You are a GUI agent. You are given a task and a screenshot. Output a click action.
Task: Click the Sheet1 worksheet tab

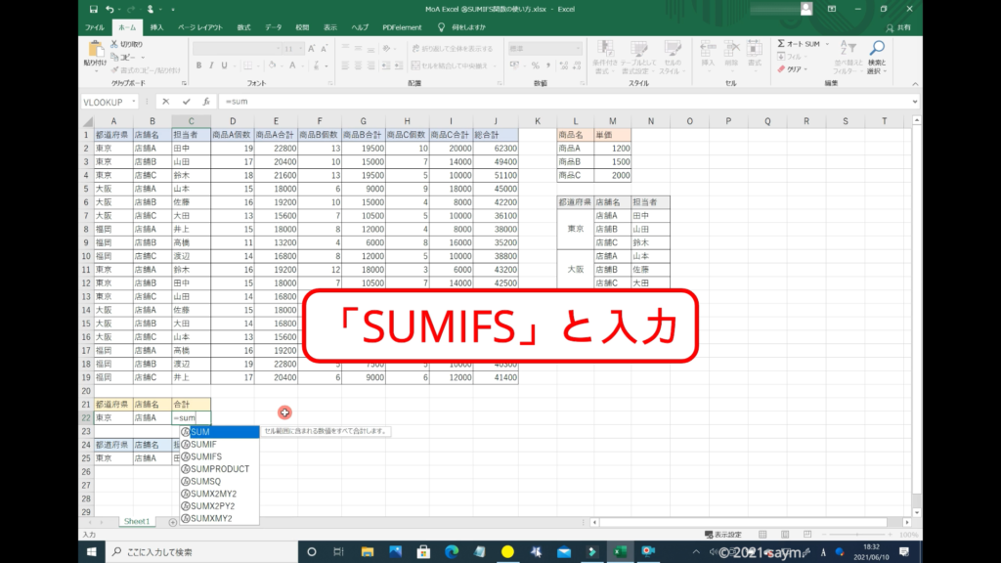tap(136, 521)
